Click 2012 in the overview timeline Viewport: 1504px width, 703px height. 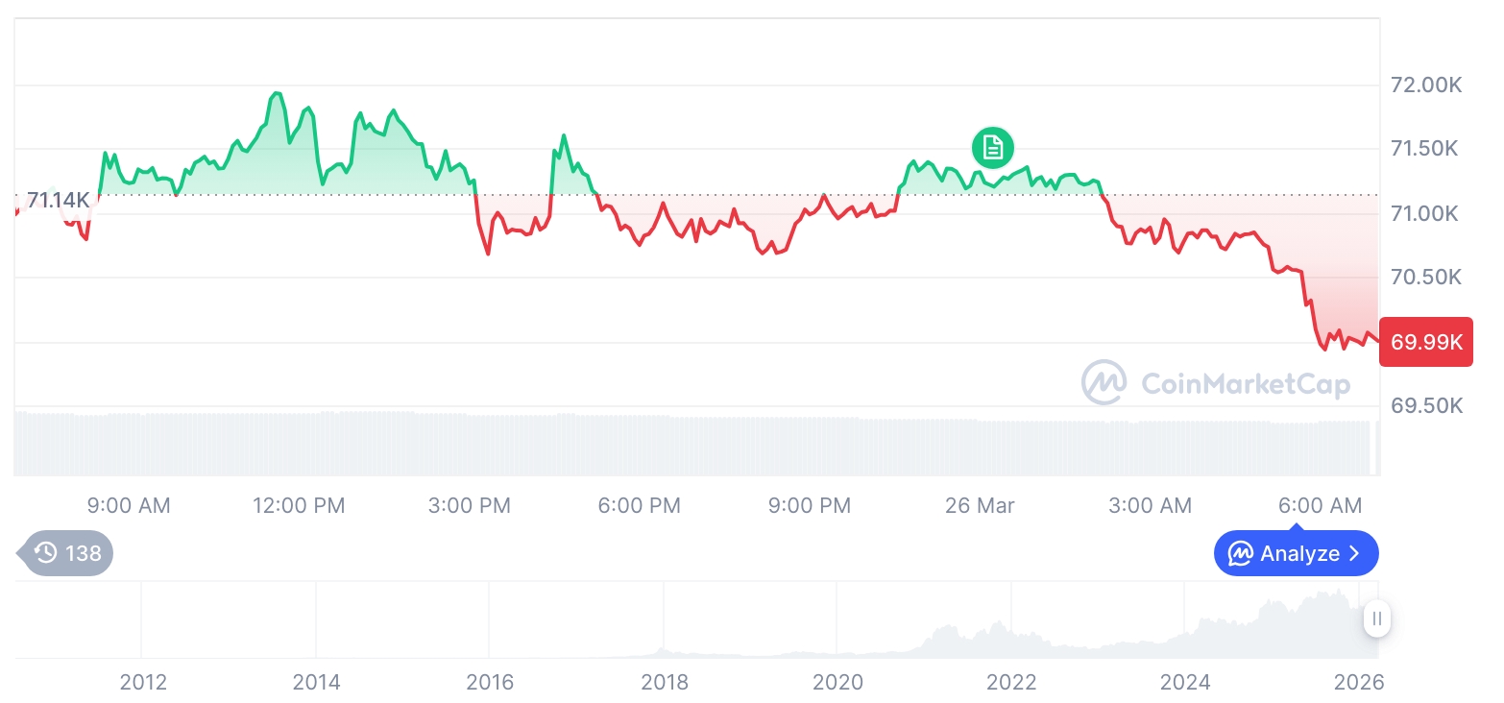[x=143, y=682]
